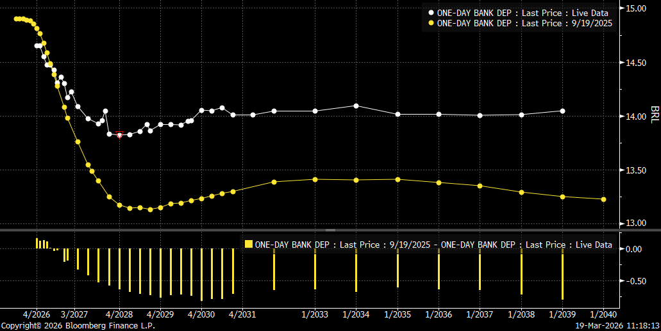This screenshot has width=661, height=331.
Task: Click the Bloomberg Finance L.P. copyright text
Action: click(x=78, y=326)
